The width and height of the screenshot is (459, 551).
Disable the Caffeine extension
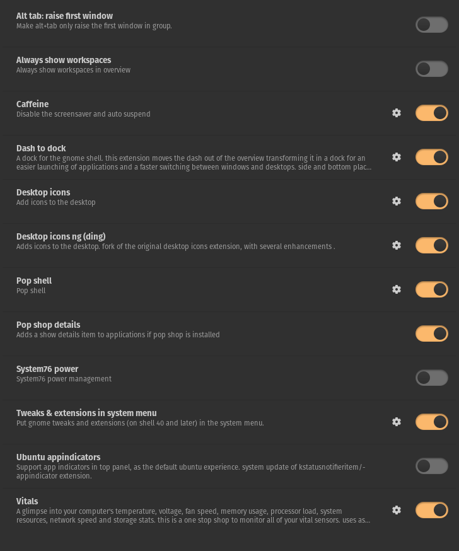pyautogui.click(x=431, y=113)
